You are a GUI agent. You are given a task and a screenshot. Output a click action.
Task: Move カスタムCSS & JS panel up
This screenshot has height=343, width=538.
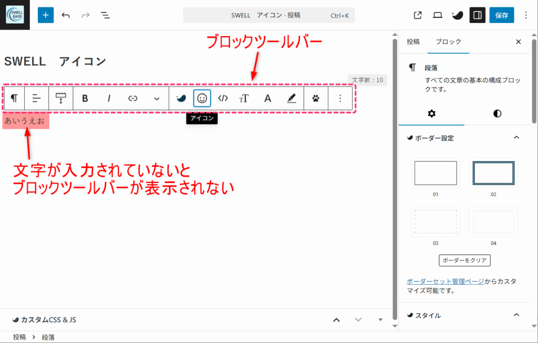coord(337,320)
